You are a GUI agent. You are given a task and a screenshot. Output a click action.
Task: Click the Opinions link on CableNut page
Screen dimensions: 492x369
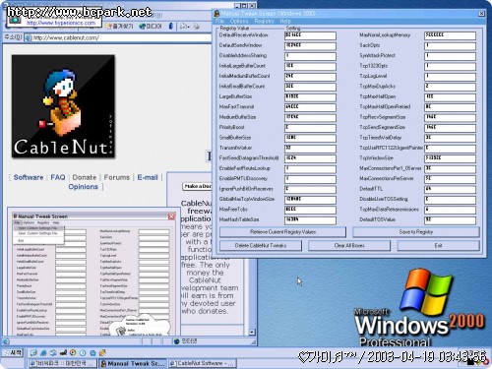tap(83, 187)
